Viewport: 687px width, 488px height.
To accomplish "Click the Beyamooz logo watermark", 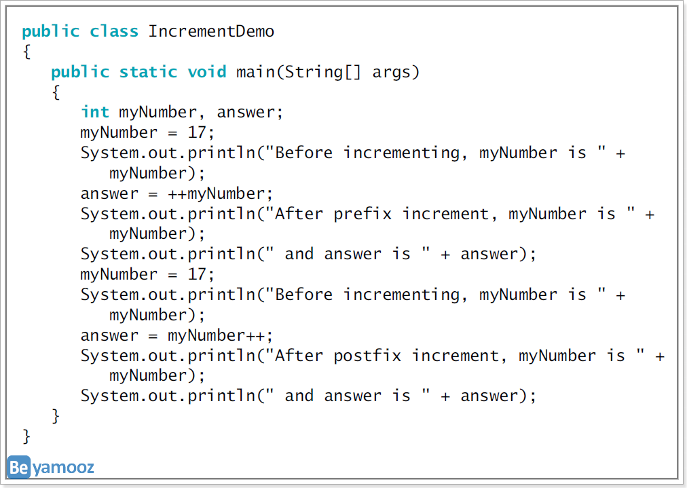I will click(x=50, y=467).
